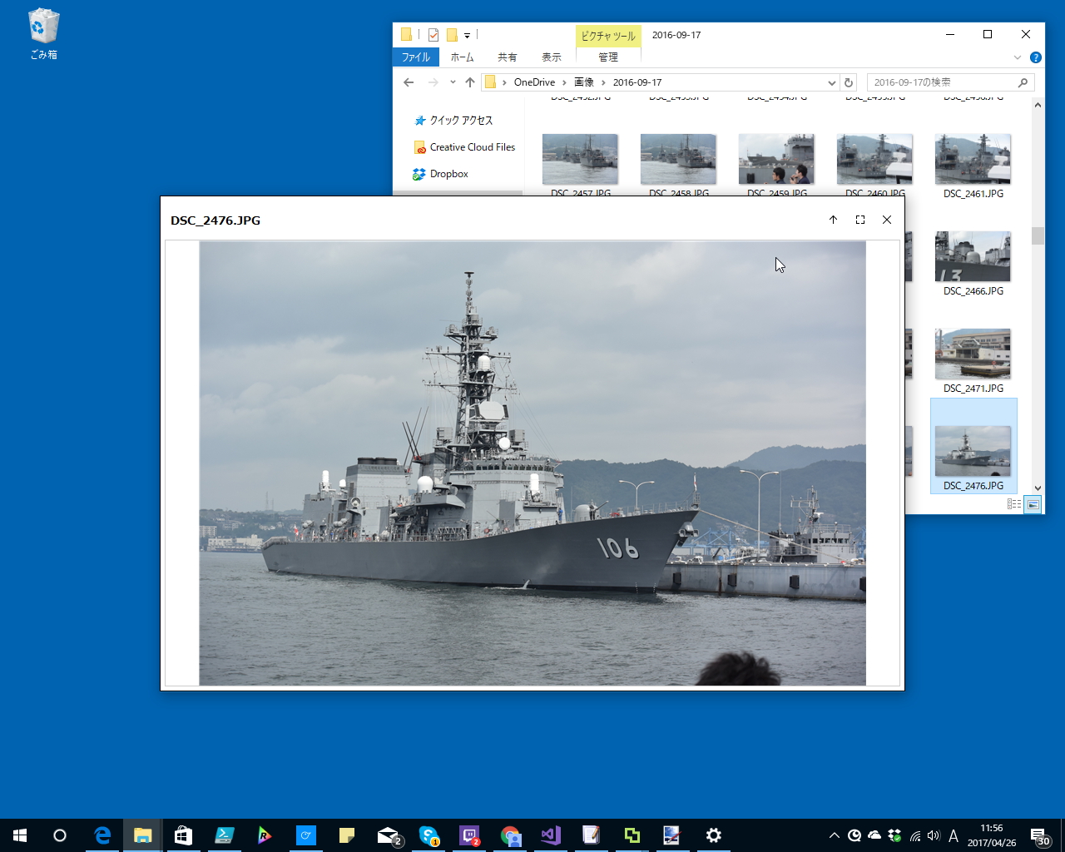Select the DSC_2457.JPG thumbnail

click(580, 159)
